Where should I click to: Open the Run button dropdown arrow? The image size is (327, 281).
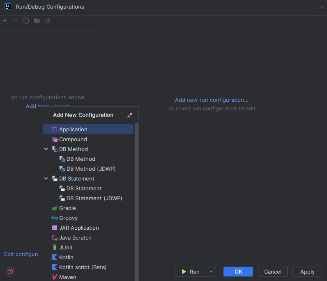click(211, 272)
